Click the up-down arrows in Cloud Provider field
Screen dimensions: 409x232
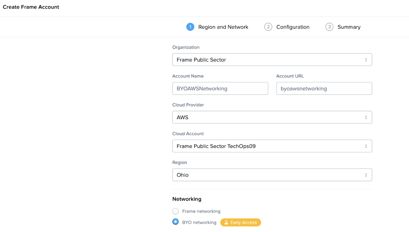tap(366, 117)
